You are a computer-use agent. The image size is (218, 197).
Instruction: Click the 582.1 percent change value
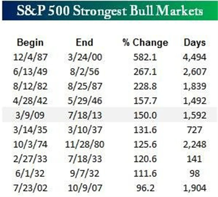[145, 57]
